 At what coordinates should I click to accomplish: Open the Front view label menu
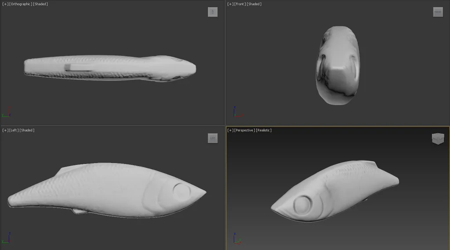tap(240, 4)
